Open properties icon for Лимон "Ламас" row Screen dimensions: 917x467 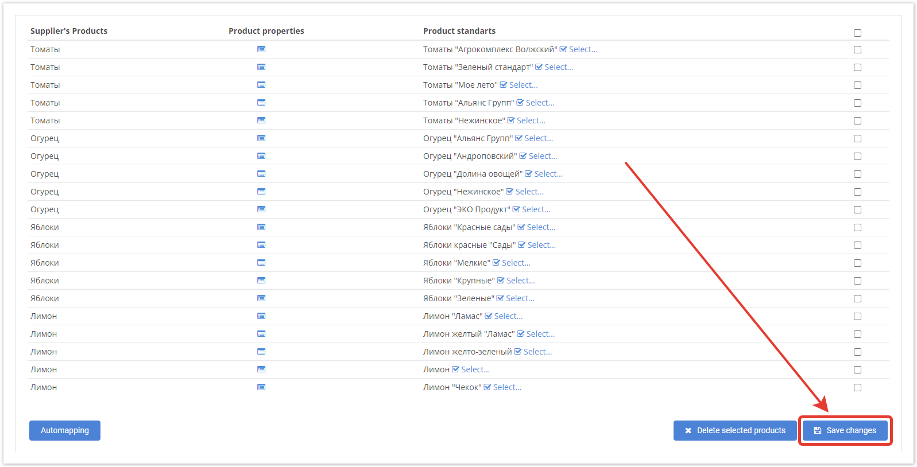[261, 316]
